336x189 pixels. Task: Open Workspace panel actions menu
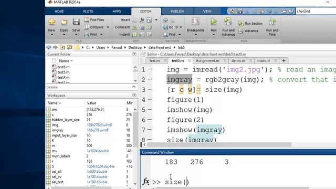tap(134, 95)
